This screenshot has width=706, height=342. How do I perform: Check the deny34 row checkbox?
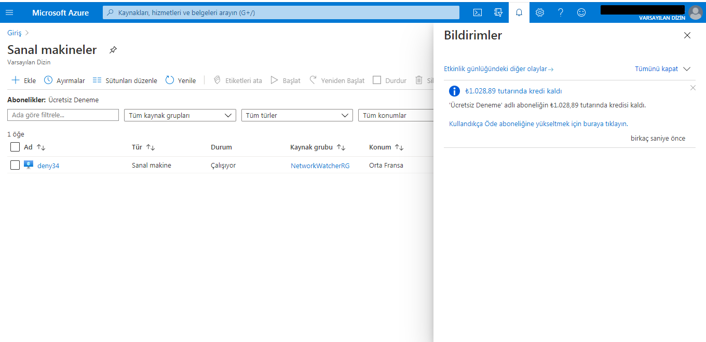tap(15, 165)
